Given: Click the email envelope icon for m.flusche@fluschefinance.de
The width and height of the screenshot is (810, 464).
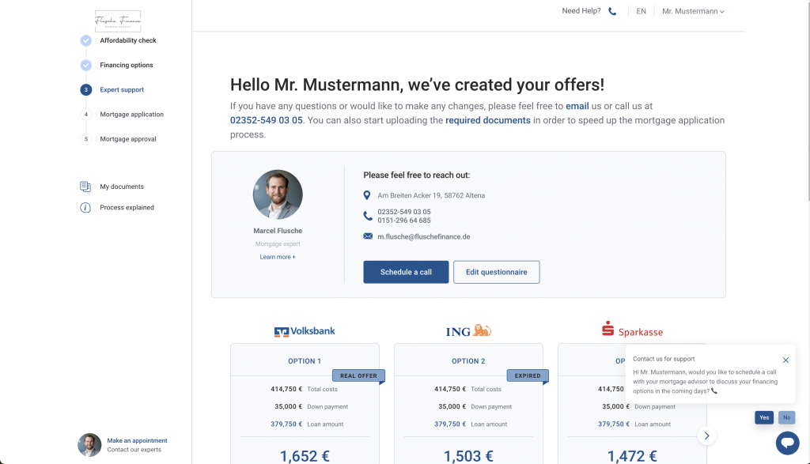Looking at the screenshot, I should pos(366,236).
